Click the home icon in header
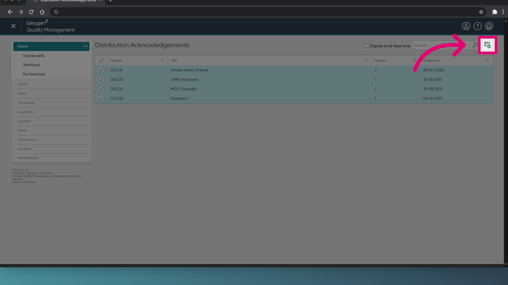The image size is (508, 285). pyautogui.click(x=489, y=26)
